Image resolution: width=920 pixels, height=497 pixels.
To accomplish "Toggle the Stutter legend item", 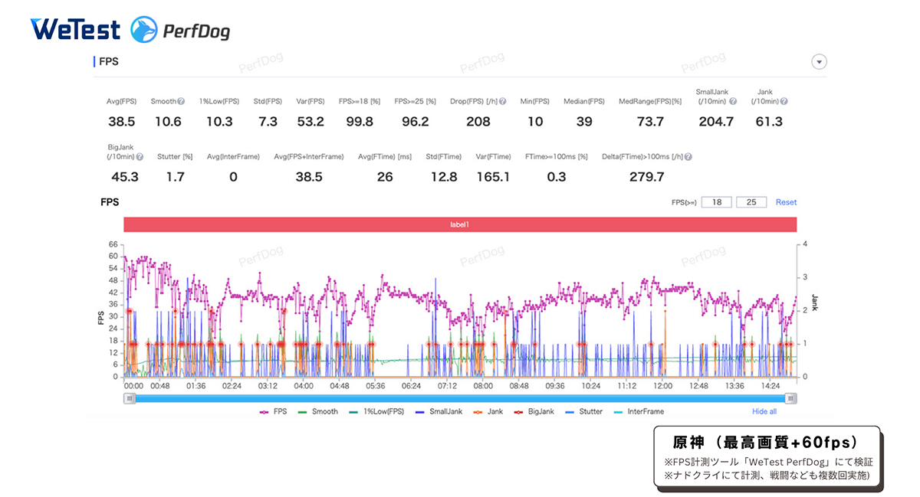I will point(584,411).
